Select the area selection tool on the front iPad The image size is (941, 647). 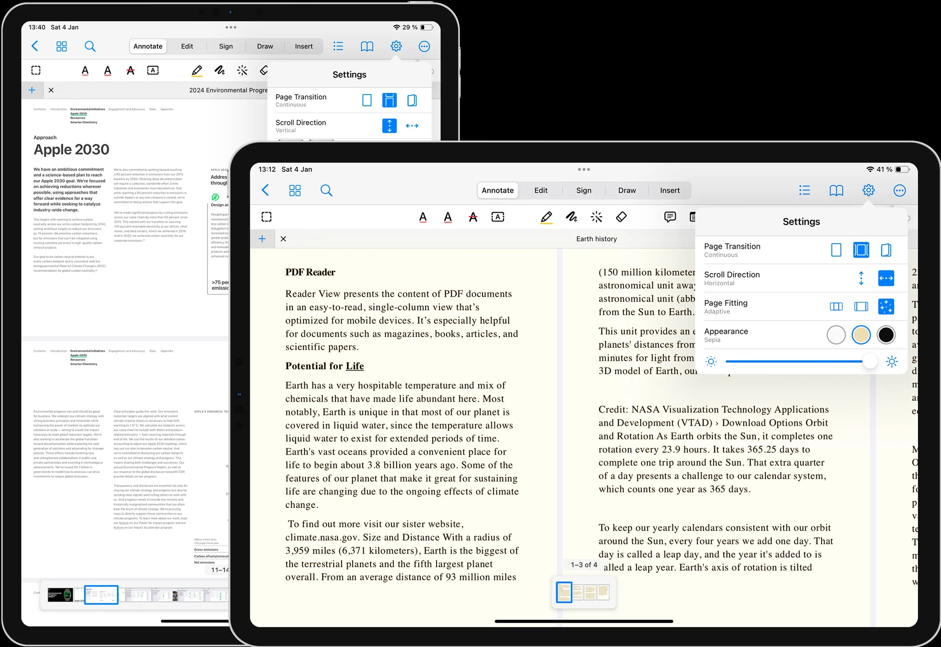tap(266, 217)
